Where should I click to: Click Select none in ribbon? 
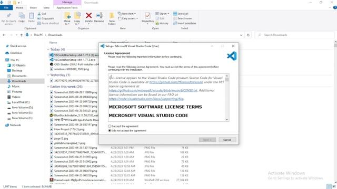(x=183, y=18)
